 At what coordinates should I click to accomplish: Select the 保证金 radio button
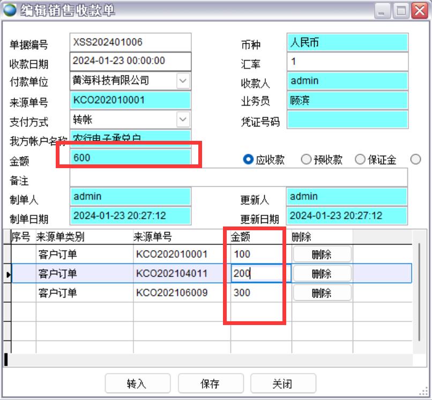click(360, 160)
